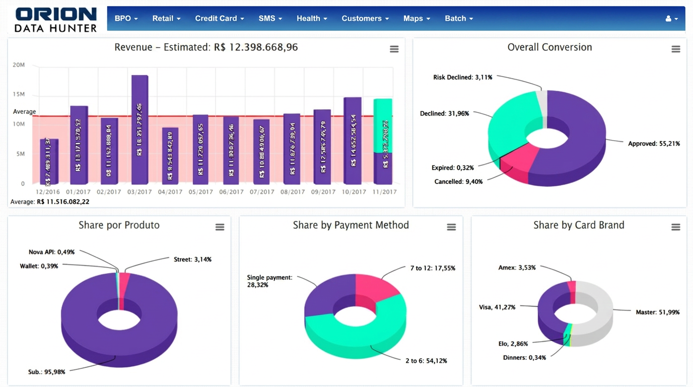The height and width of the screenshot is (387, 693).
Task: Click the 'Expired: 0,32%' label
Action: 452,168
